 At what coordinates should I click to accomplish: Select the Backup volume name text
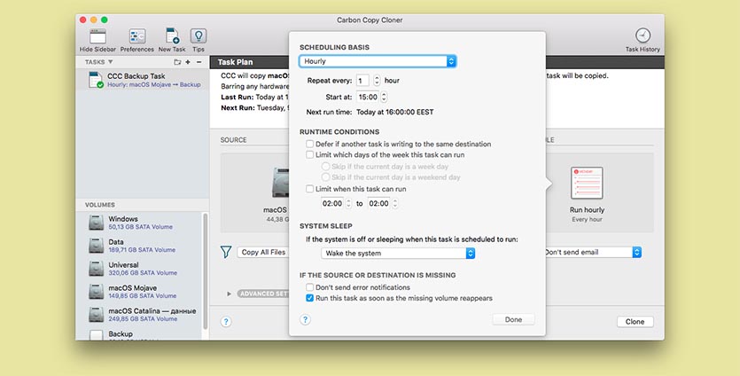tap(121, 334)
